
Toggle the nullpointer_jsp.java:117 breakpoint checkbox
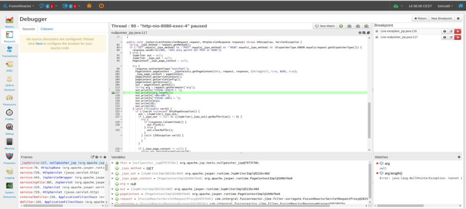(x=377, y=37)
